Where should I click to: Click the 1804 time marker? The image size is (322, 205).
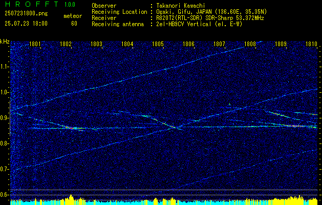click(127, 44)
